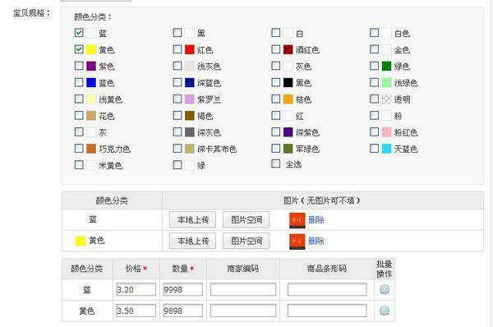Click the gear icon in the 黃色 row
This screenshot has height=327, width=493.
pyautogui.click(x=385, y=311)
